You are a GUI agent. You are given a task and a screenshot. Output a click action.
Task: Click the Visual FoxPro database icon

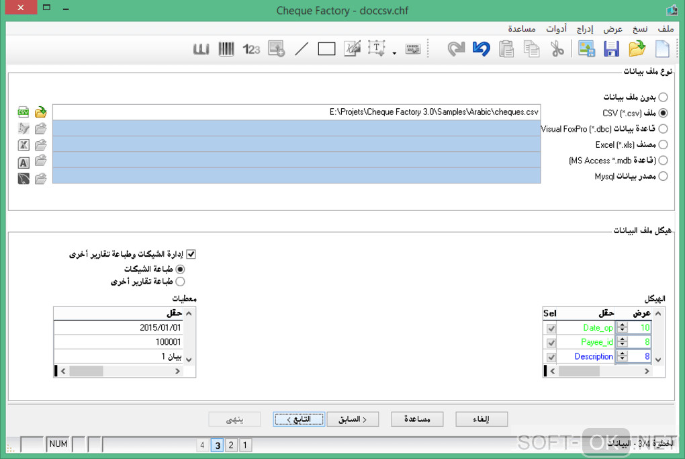(23, 128)
